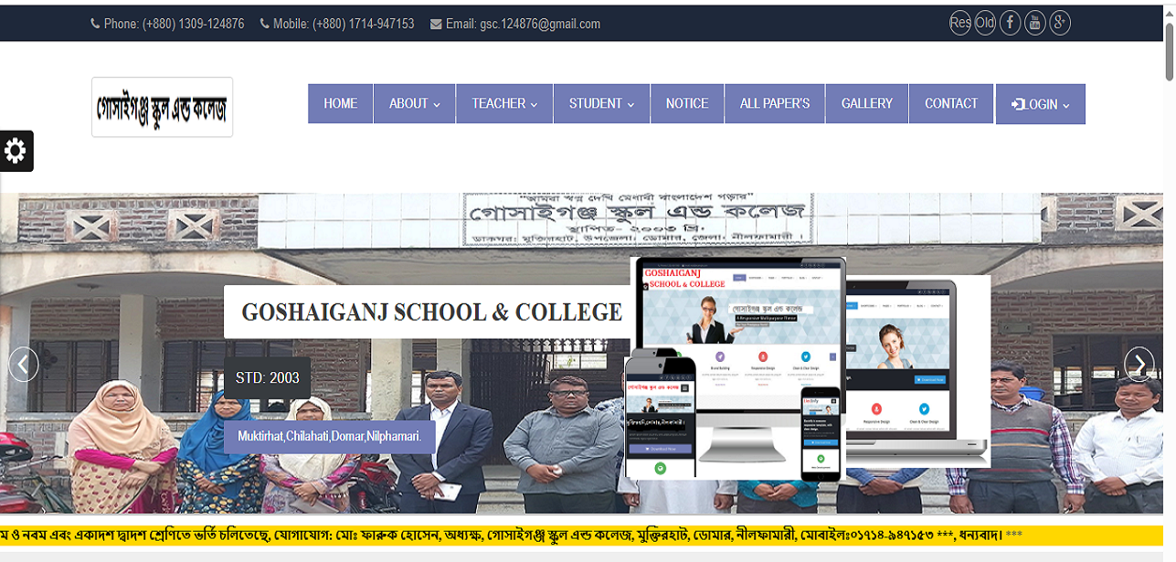Expand the ABOUT dropdown menu
Screen dimensions: 1176x562
[414, 104]
